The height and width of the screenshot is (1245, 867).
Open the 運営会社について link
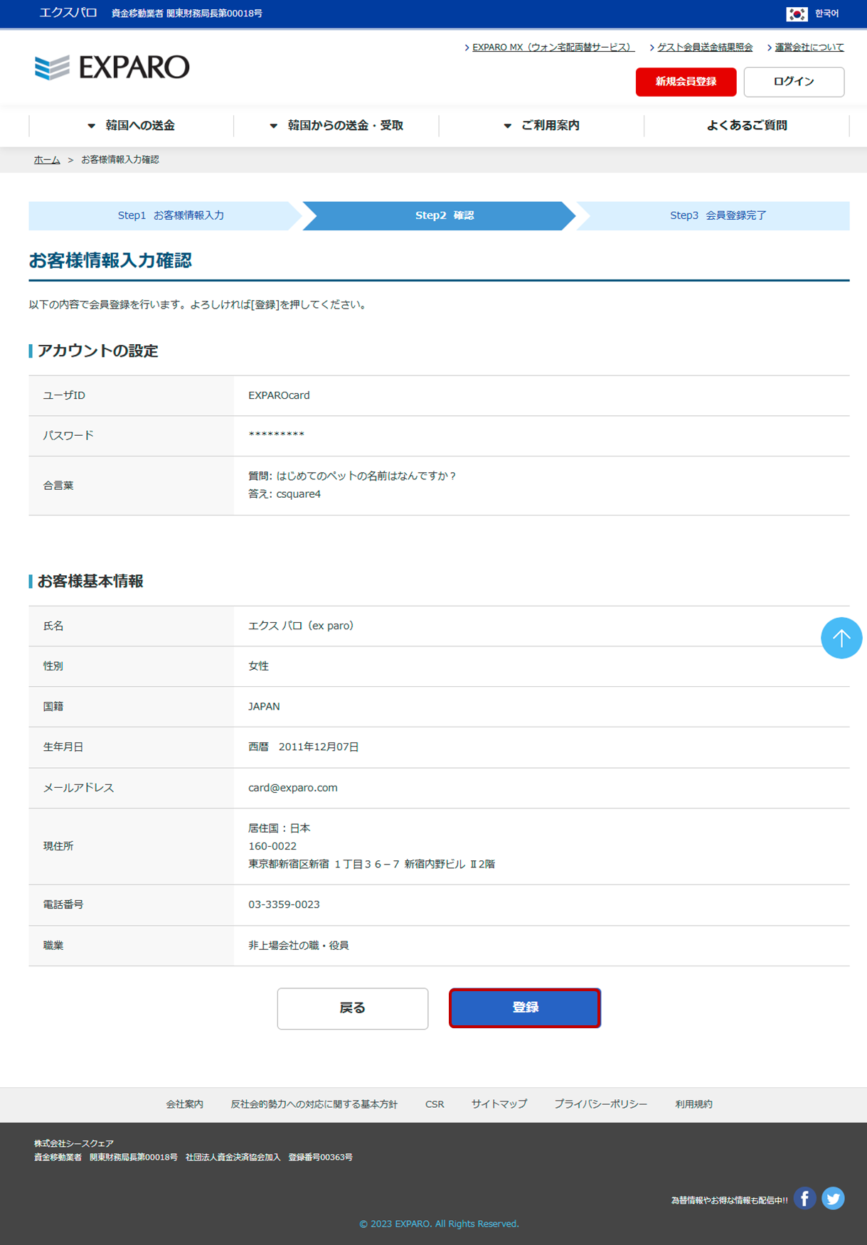pyautogui.click(x=809, y=48)
